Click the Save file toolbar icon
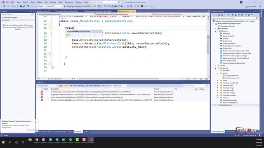Viewport: 264px width, 148px height. pyautogui.click(x=21, y=7)
